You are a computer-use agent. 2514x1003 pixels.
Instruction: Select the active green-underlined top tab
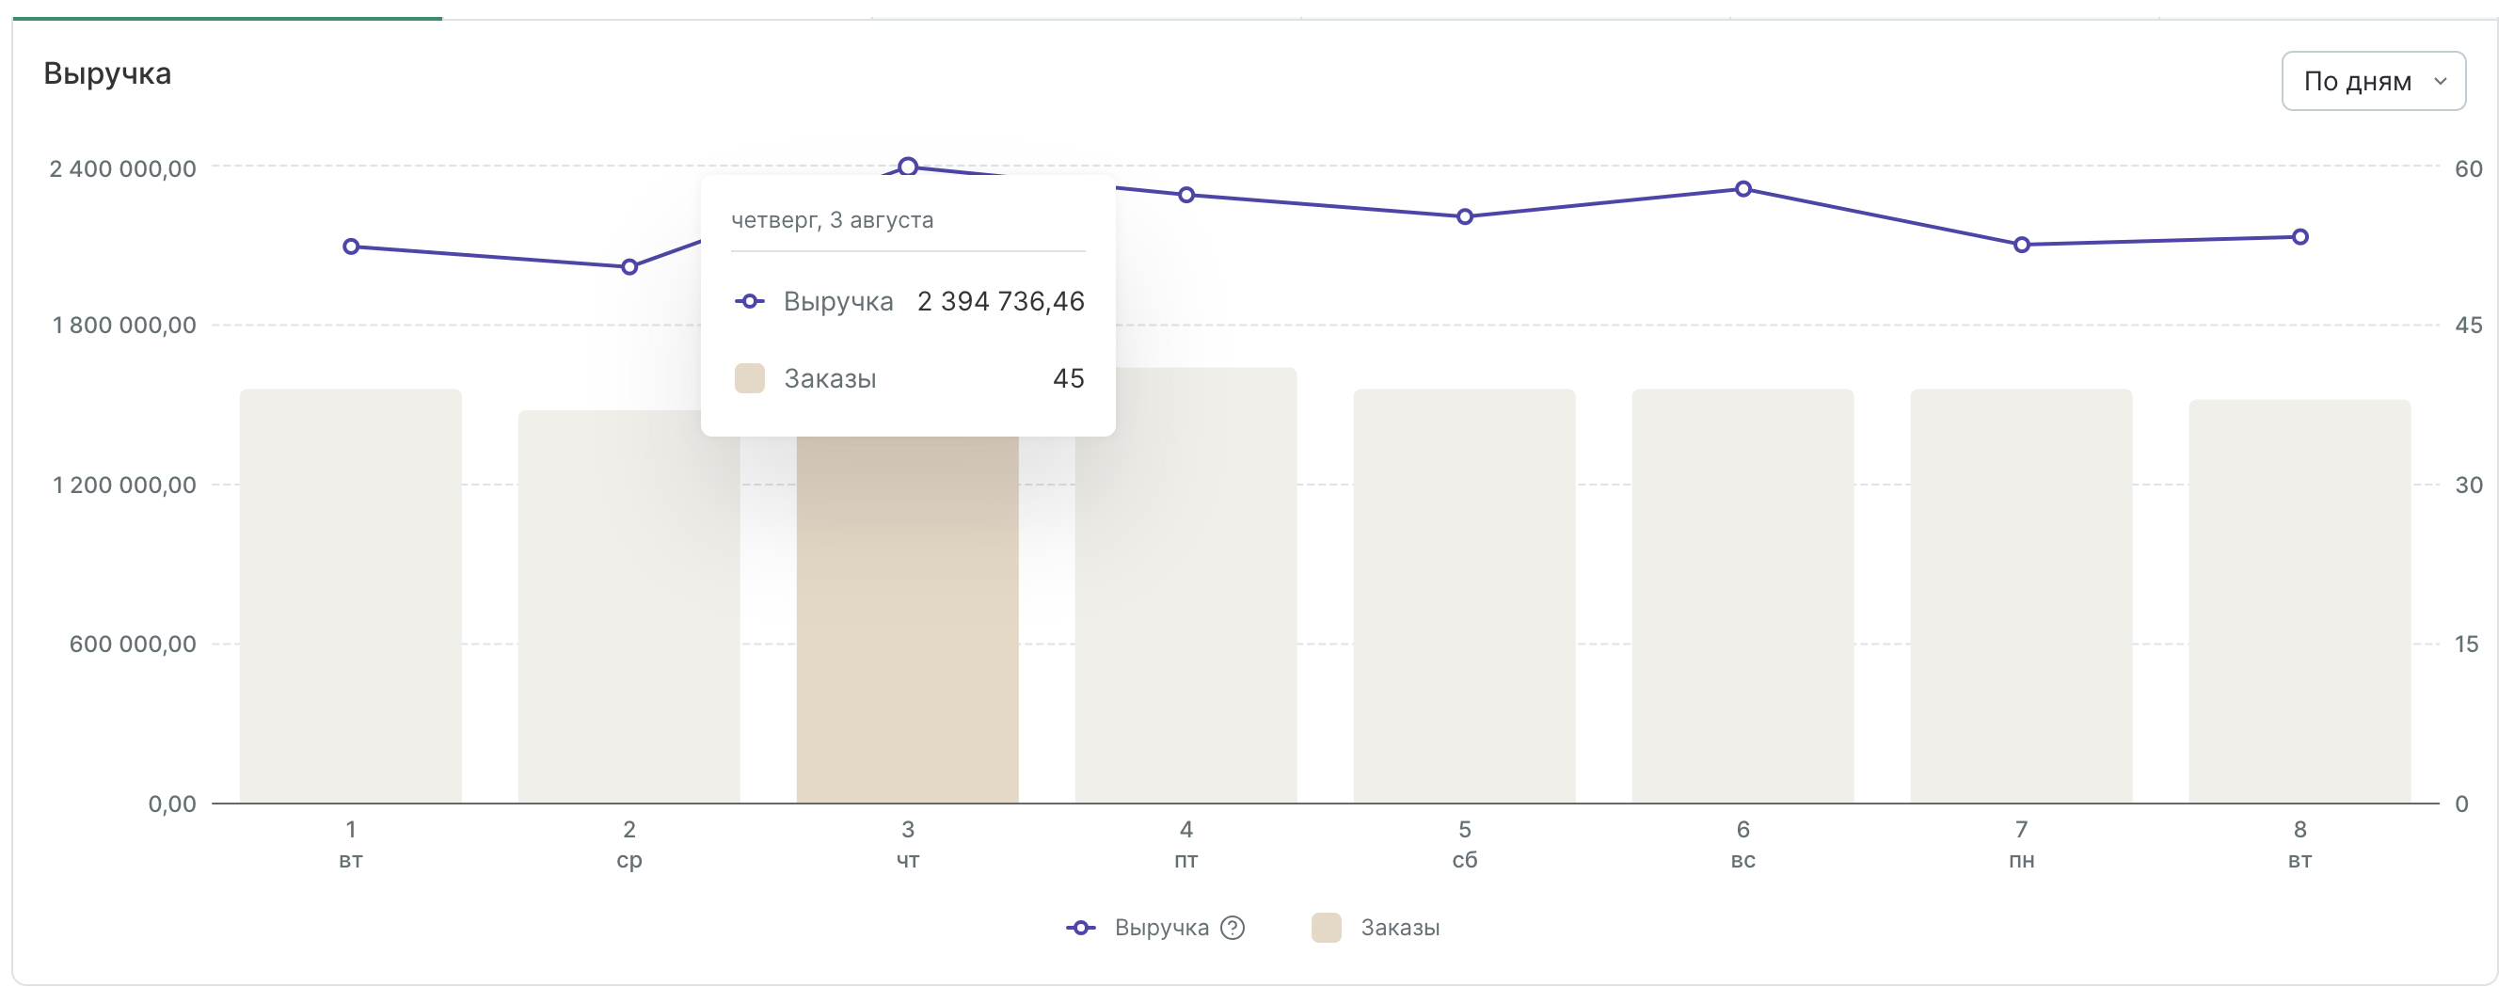pos(227,17)
